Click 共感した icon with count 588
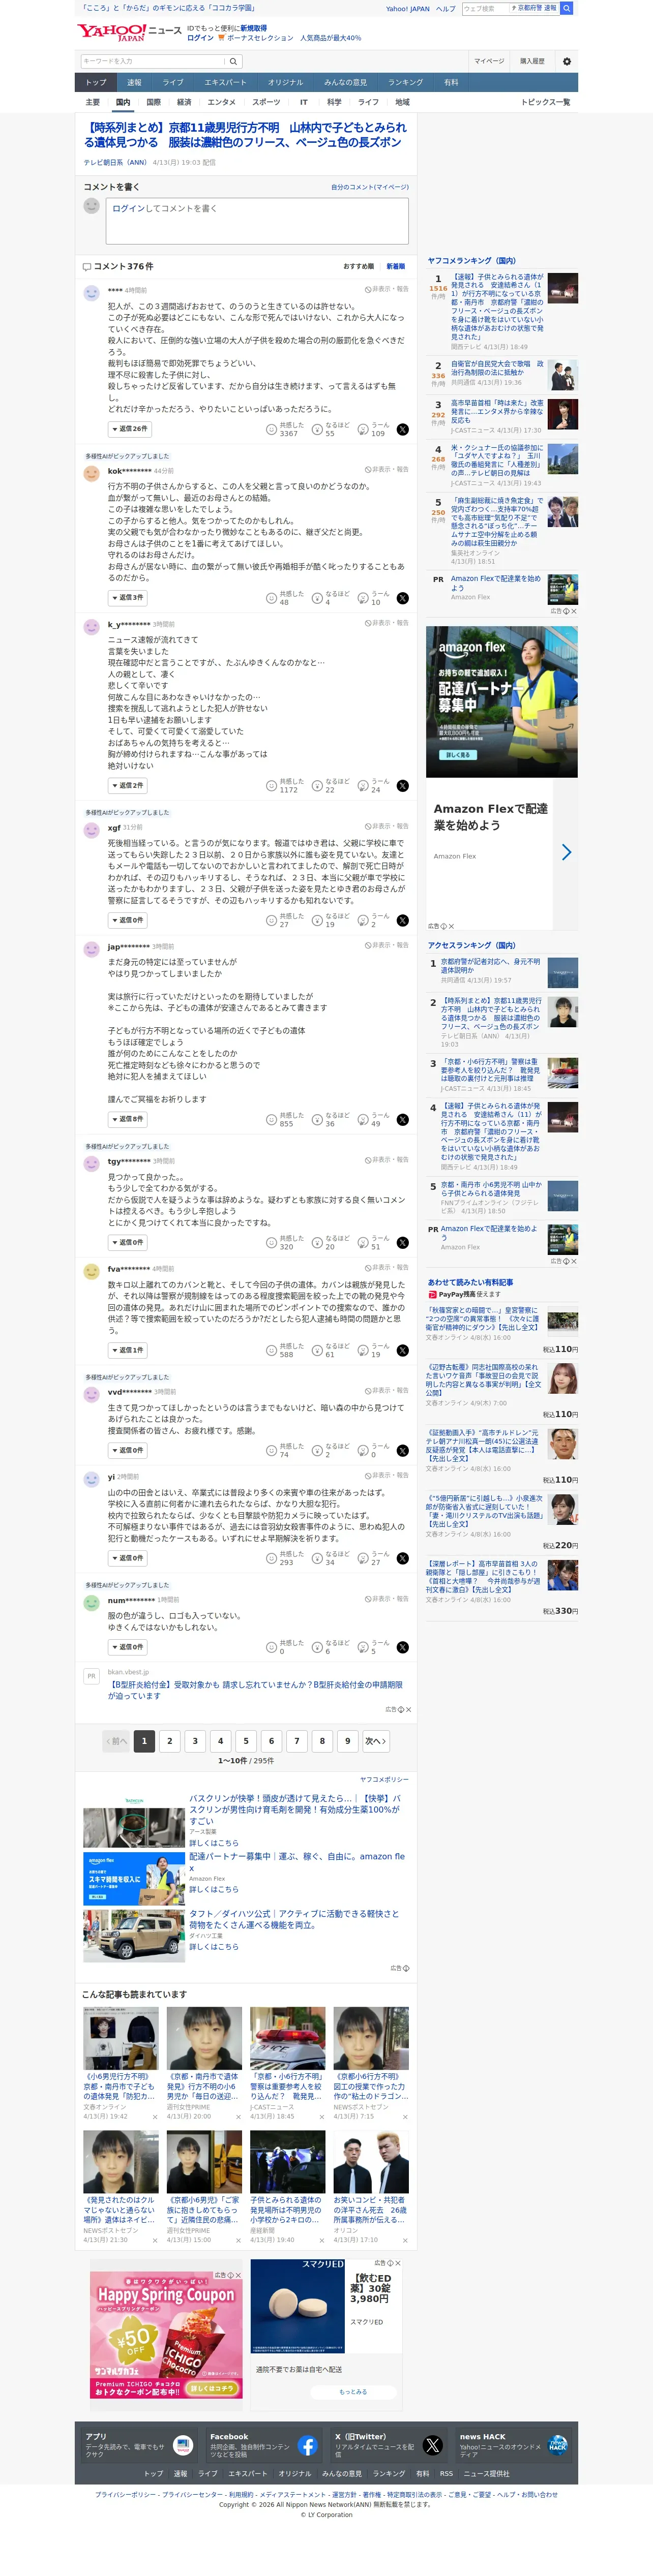This screenshot has height=2576, width=653. (x=271, y=1350)
